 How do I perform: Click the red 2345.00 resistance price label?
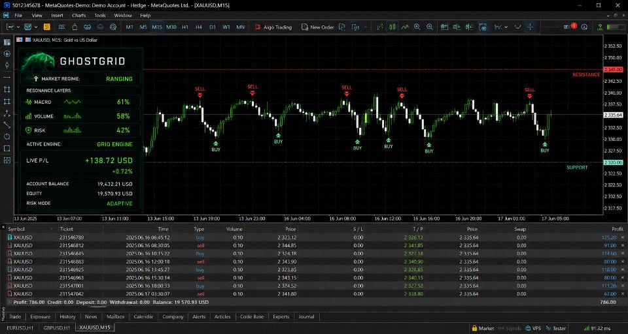[613, 70]
